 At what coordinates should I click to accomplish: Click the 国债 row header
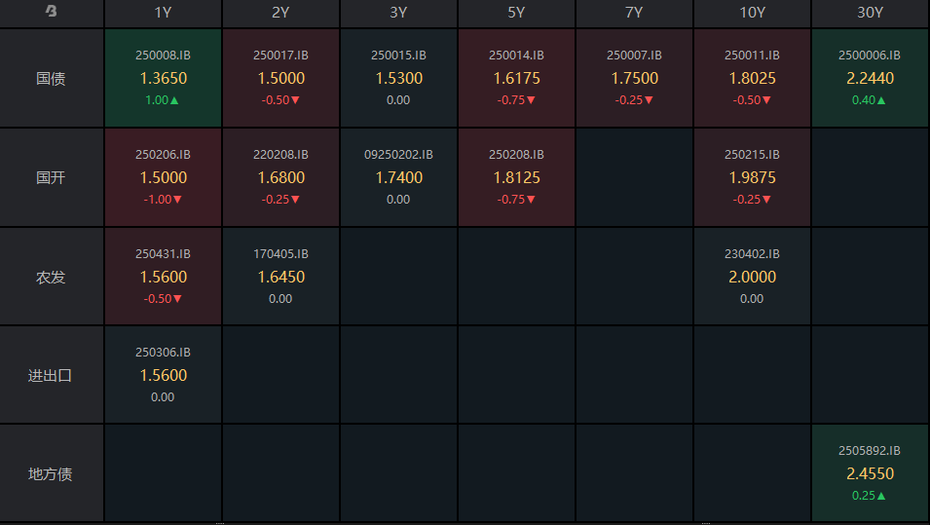51,78
